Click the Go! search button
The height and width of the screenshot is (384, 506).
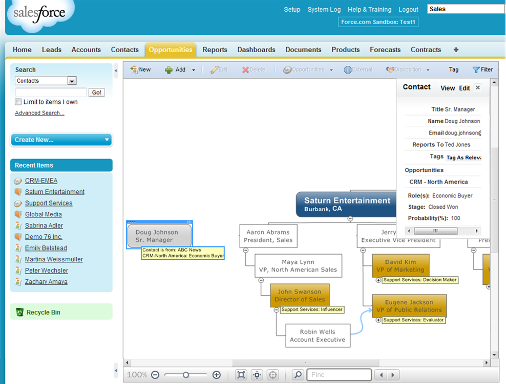point(96,93)
